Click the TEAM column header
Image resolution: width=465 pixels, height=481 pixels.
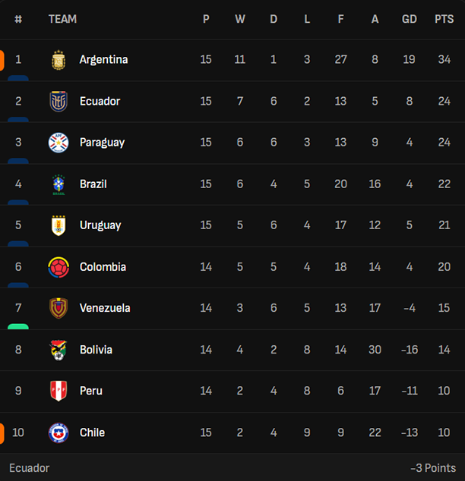[62, 19]
